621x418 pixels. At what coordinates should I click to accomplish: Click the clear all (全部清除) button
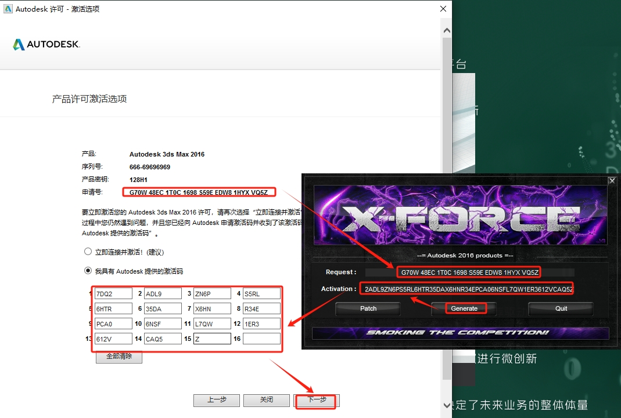click(119, 357)
